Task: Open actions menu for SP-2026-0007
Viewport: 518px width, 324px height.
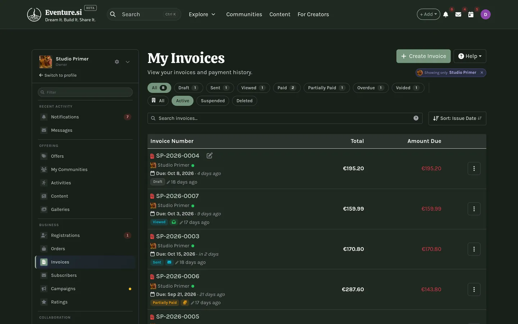Action: point(474,209)
